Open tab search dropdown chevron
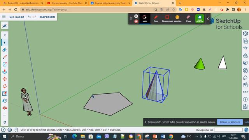Image resolution: width=249 pixels, height=140 pixels. point(219,3)
